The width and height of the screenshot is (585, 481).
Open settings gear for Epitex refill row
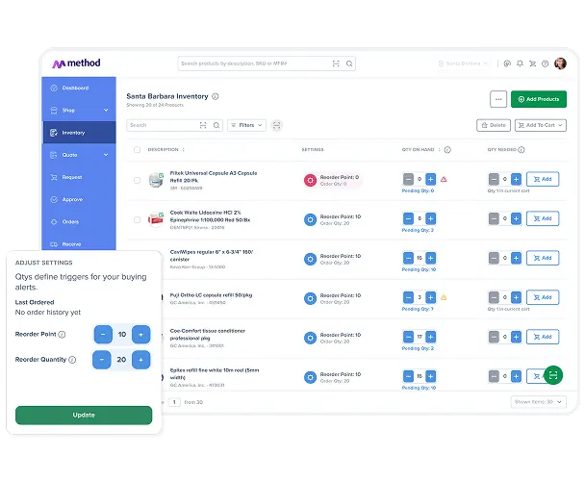pos(310,377)
